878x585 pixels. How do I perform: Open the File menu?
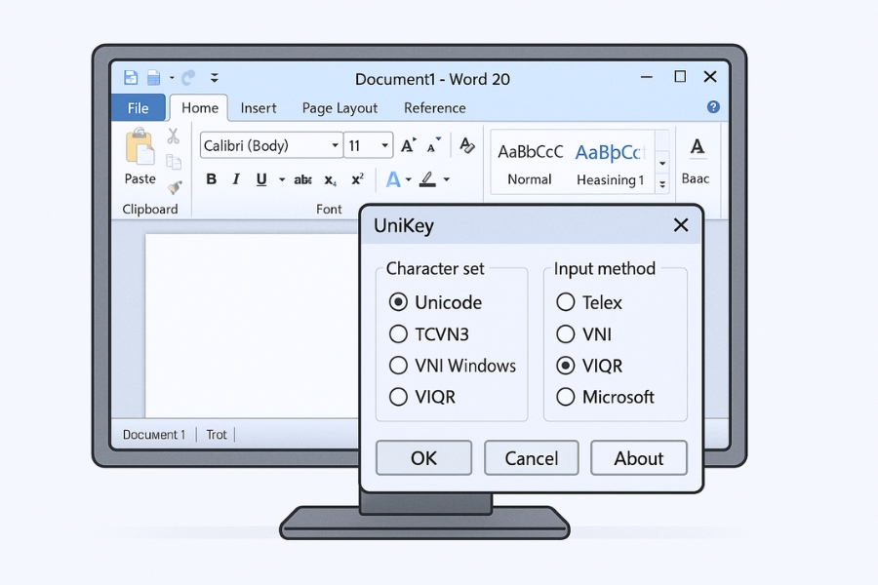138,108
